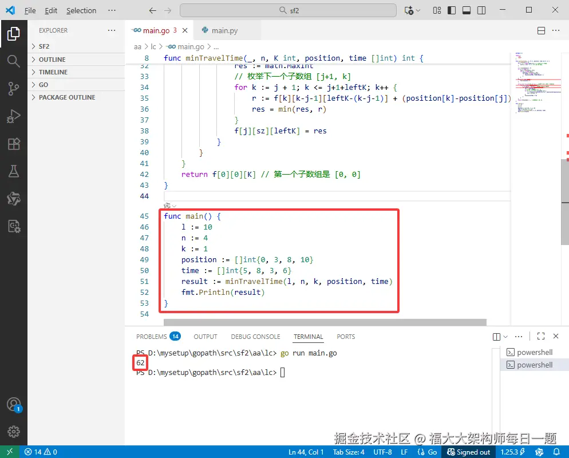Open the Manage settings gear
Screen dimensions: 569x458
(13, 432)
